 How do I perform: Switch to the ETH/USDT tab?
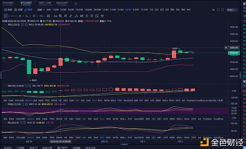9,4
